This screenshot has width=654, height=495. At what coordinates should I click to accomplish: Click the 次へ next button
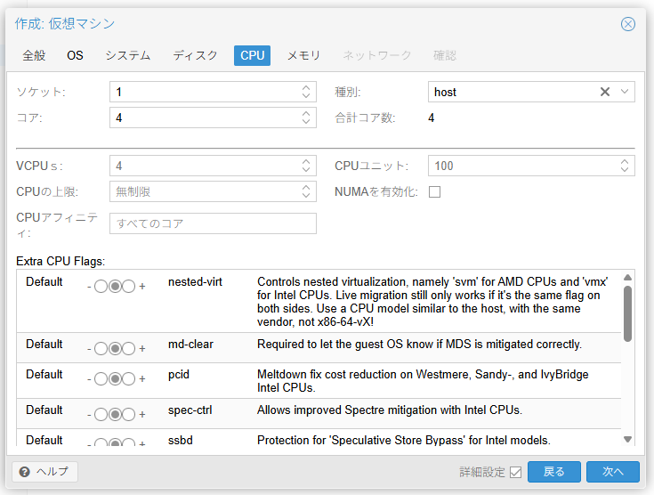pyautogui.click(x=613, y=472)
